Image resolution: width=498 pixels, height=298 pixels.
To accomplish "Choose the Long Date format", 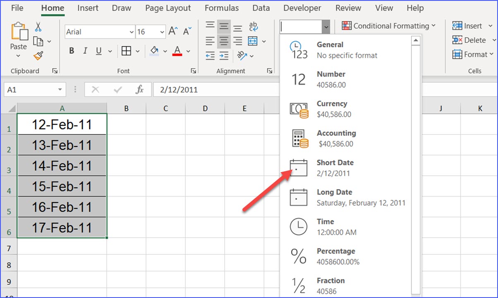I will (x=346, y=197).
